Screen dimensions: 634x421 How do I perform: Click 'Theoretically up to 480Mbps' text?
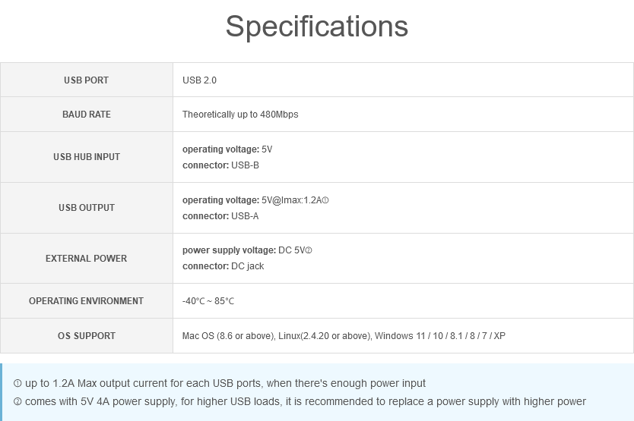point(240,115)
